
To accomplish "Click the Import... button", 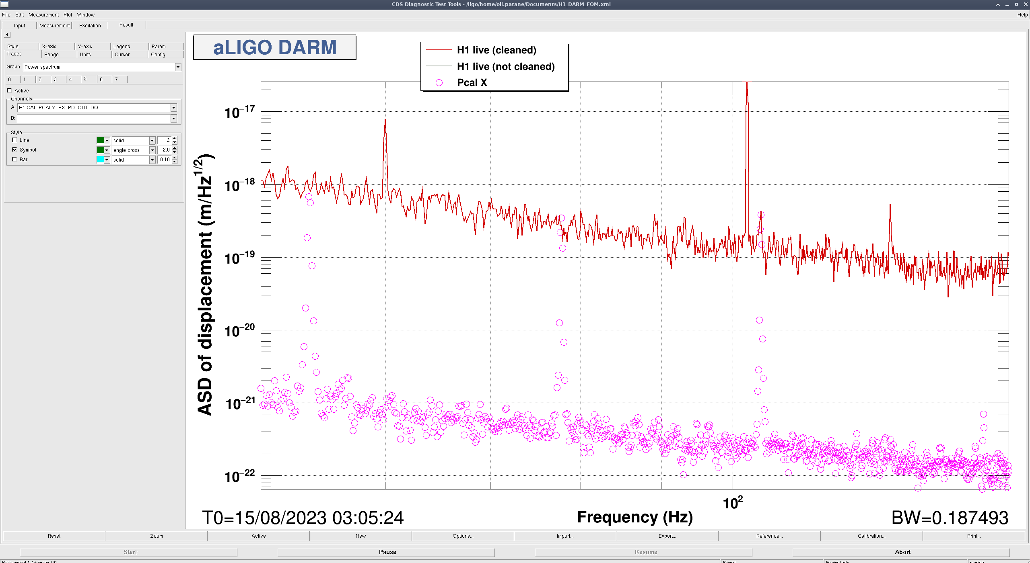I will click(x=565, y=536).
